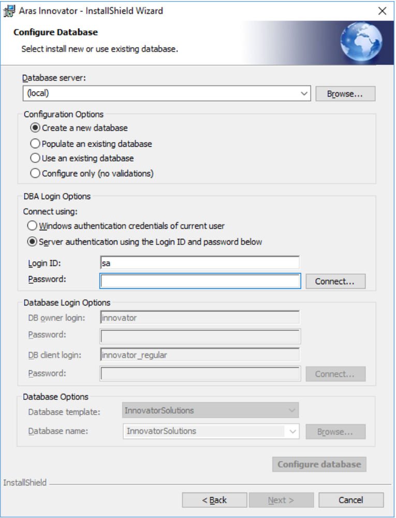396x518 pixels.
Task: Choose Use an existing database
Action: [x=35, y=158]
